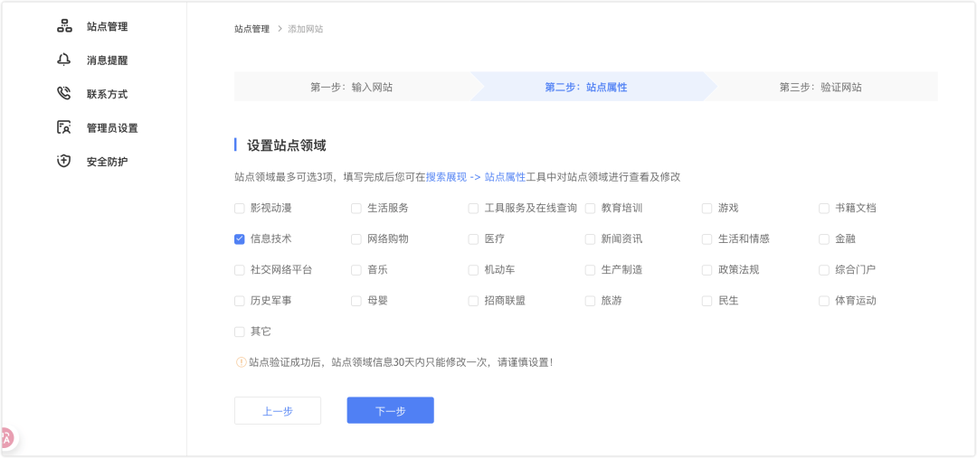
Task: Click the 安全防护 shield icon
Action: coord(64,161)
